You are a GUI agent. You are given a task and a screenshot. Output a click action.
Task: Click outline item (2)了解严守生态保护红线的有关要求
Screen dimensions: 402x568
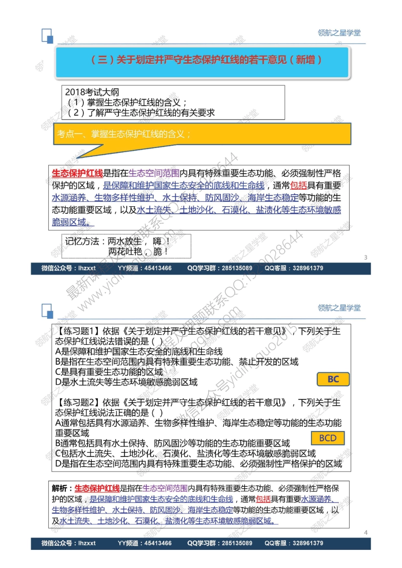(141, 113)
